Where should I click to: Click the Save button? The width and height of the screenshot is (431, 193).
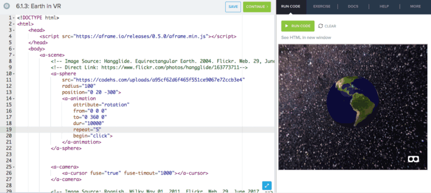pos(233,7)
